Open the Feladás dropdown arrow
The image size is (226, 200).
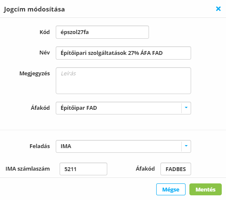(186, 146)
